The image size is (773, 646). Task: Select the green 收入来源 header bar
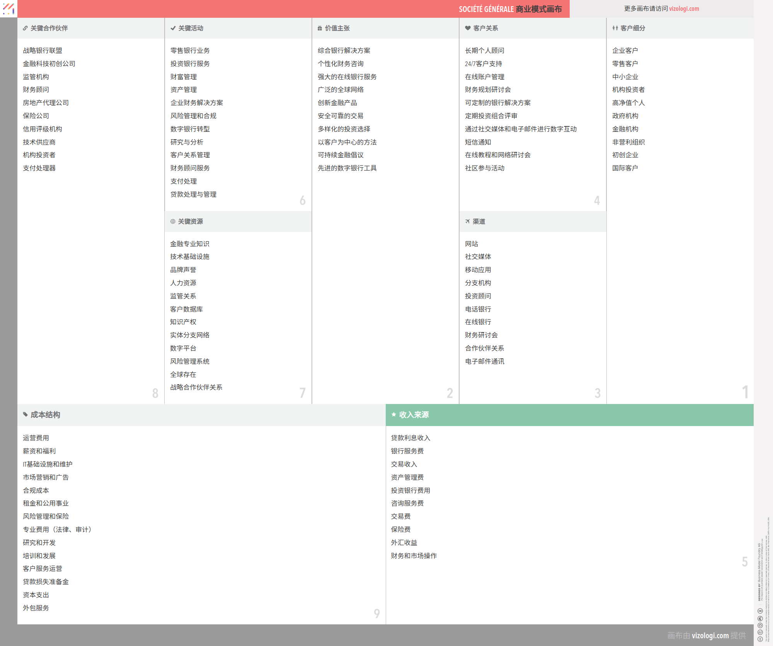[569, 415]
